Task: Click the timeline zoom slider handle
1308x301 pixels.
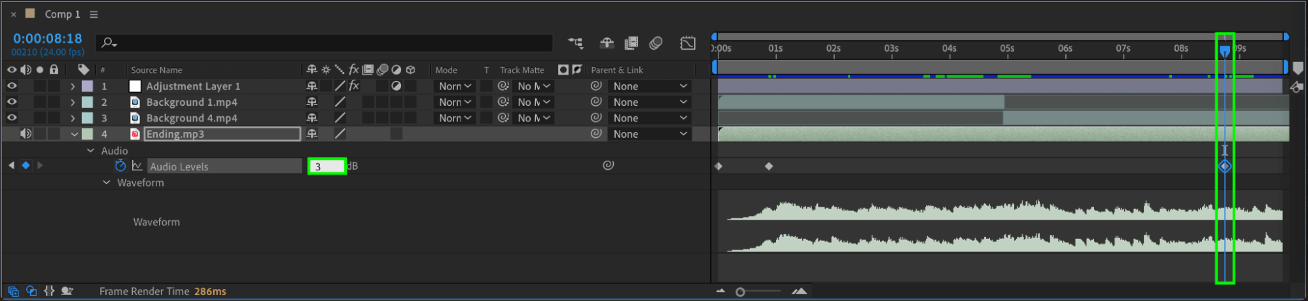Action: coord(740,292)
